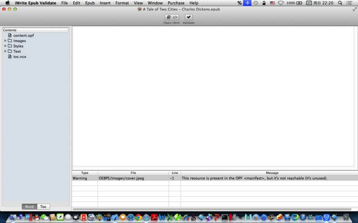358x223 pixels.
Task: Click the blue plus icon in the menu bar
Action: pos(247,3)
